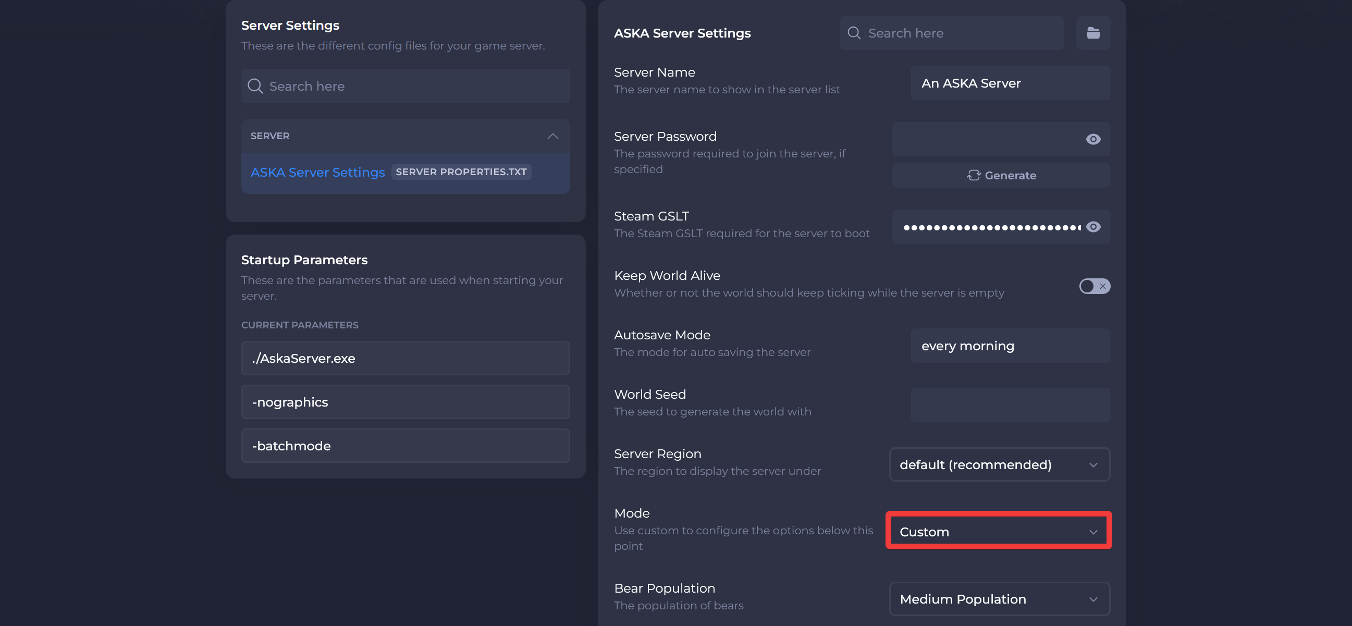This screenshot has height=626, width=1352.
Task: Click the CURRENT PARAMETERS heading
Action: [300, 325]
